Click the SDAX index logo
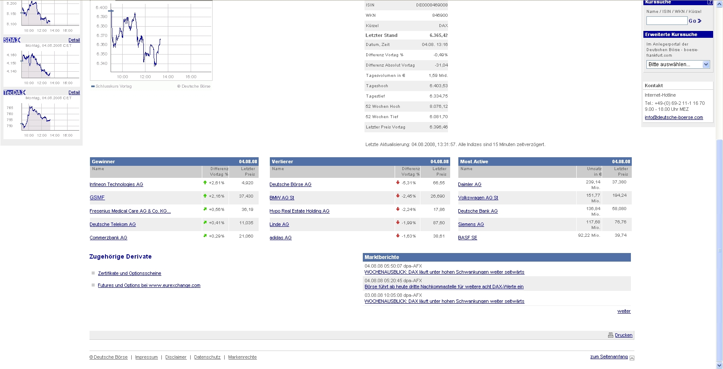This screenshot has width=723, height=369. click(x=12, y=40)
